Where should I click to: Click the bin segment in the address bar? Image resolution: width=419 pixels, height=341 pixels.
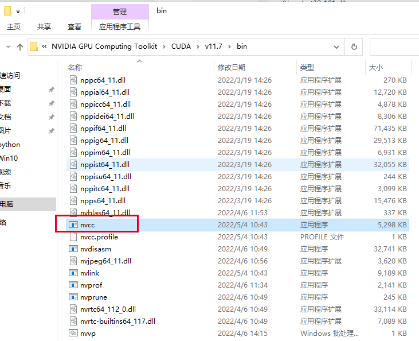242,46
